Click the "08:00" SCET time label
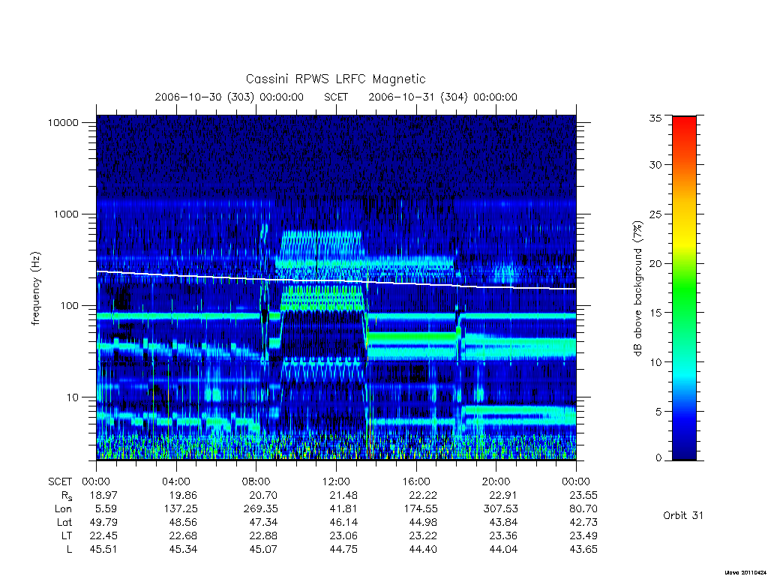 point(256,481)
